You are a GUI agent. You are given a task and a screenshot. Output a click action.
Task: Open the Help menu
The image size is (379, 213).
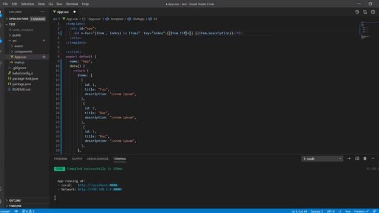click(x=85, y=4)
